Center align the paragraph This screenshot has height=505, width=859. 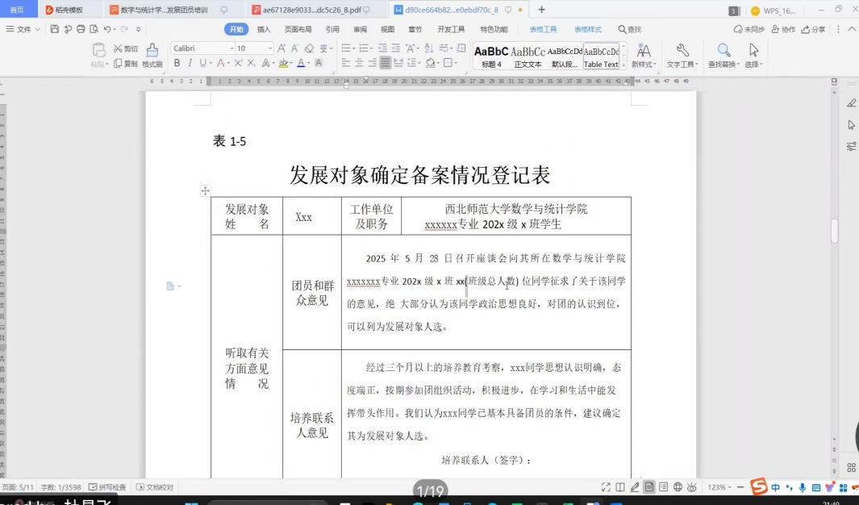point(359,64)
